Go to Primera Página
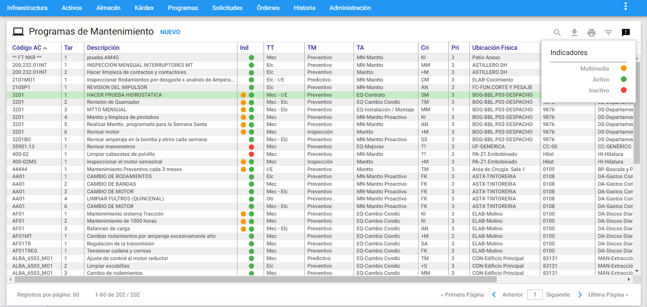 click(x=462, y=295)
